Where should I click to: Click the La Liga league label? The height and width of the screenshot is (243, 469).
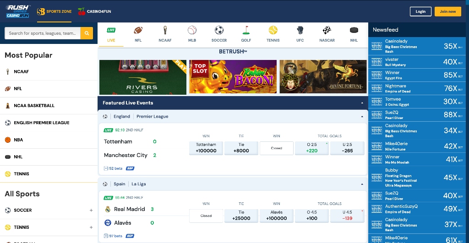[139, 184]
